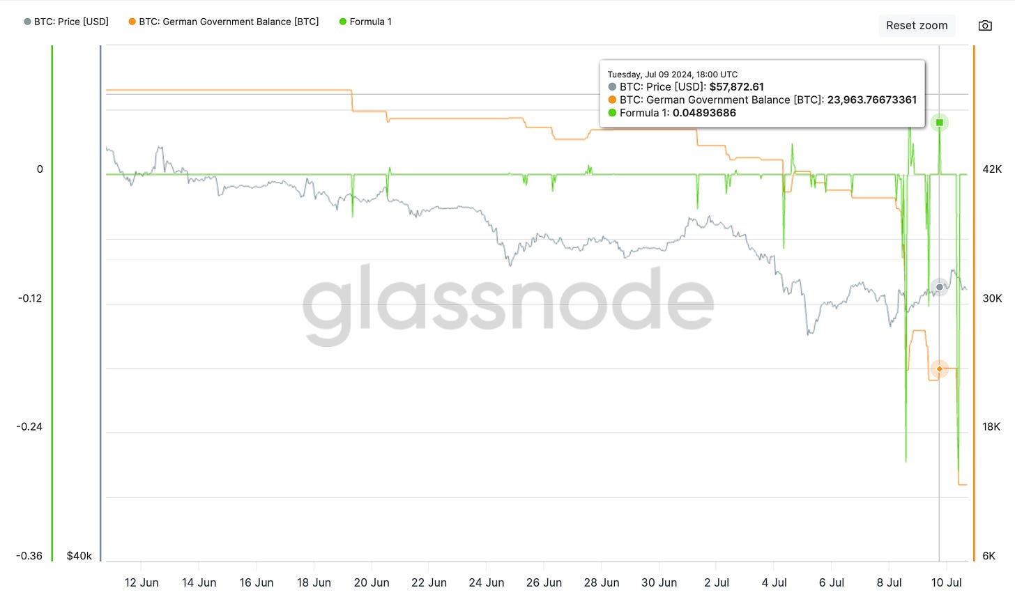Click the orange legend dot for German Balance

132,22
